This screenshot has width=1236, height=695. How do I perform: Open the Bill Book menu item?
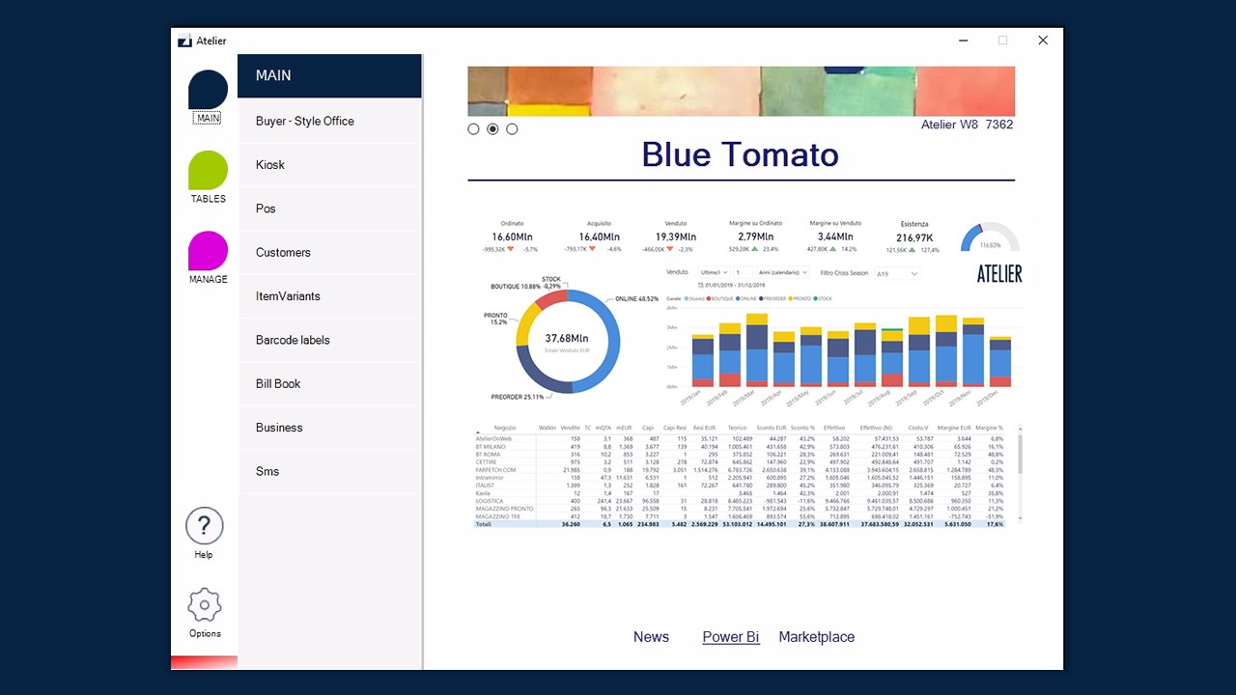pos(329,383)
